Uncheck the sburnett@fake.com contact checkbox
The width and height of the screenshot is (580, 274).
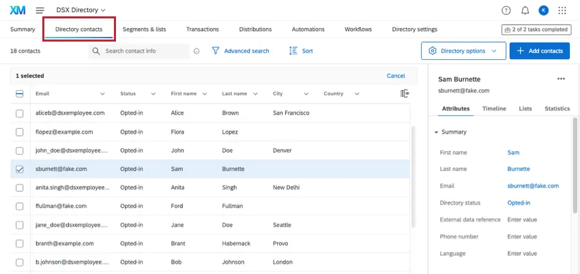click(x=19, y=169)
